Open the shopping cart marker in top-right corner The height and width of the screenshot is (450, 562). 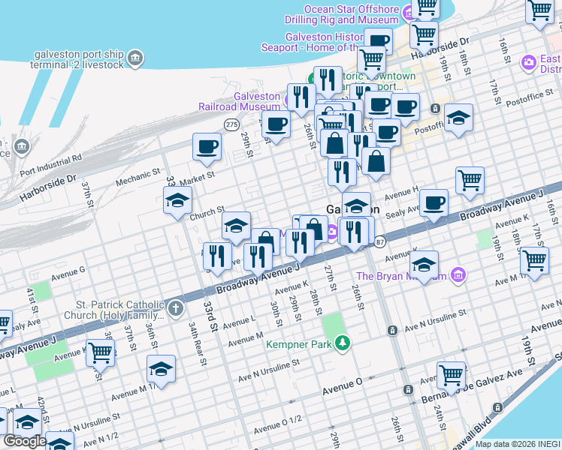coord(539,13)
